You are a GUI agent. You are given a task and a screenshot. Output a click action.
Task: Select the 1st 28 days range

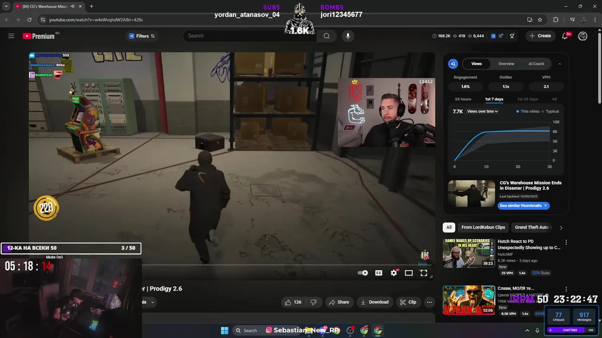point(528,99)
